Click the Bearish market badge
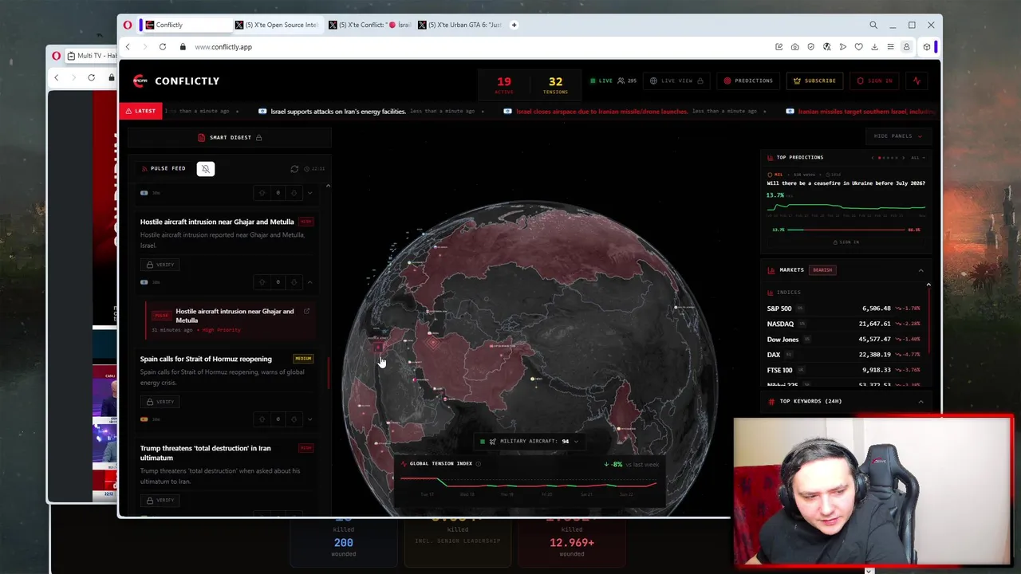 tap(822, 270)
